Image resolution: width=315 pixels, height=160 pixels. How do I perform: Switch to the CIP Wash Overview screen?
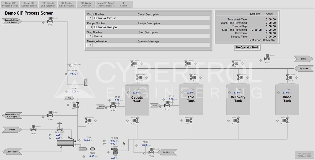pos(86,4)
